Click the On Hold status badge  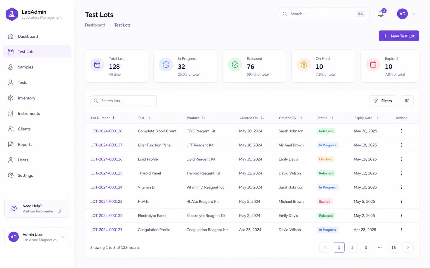325,159
